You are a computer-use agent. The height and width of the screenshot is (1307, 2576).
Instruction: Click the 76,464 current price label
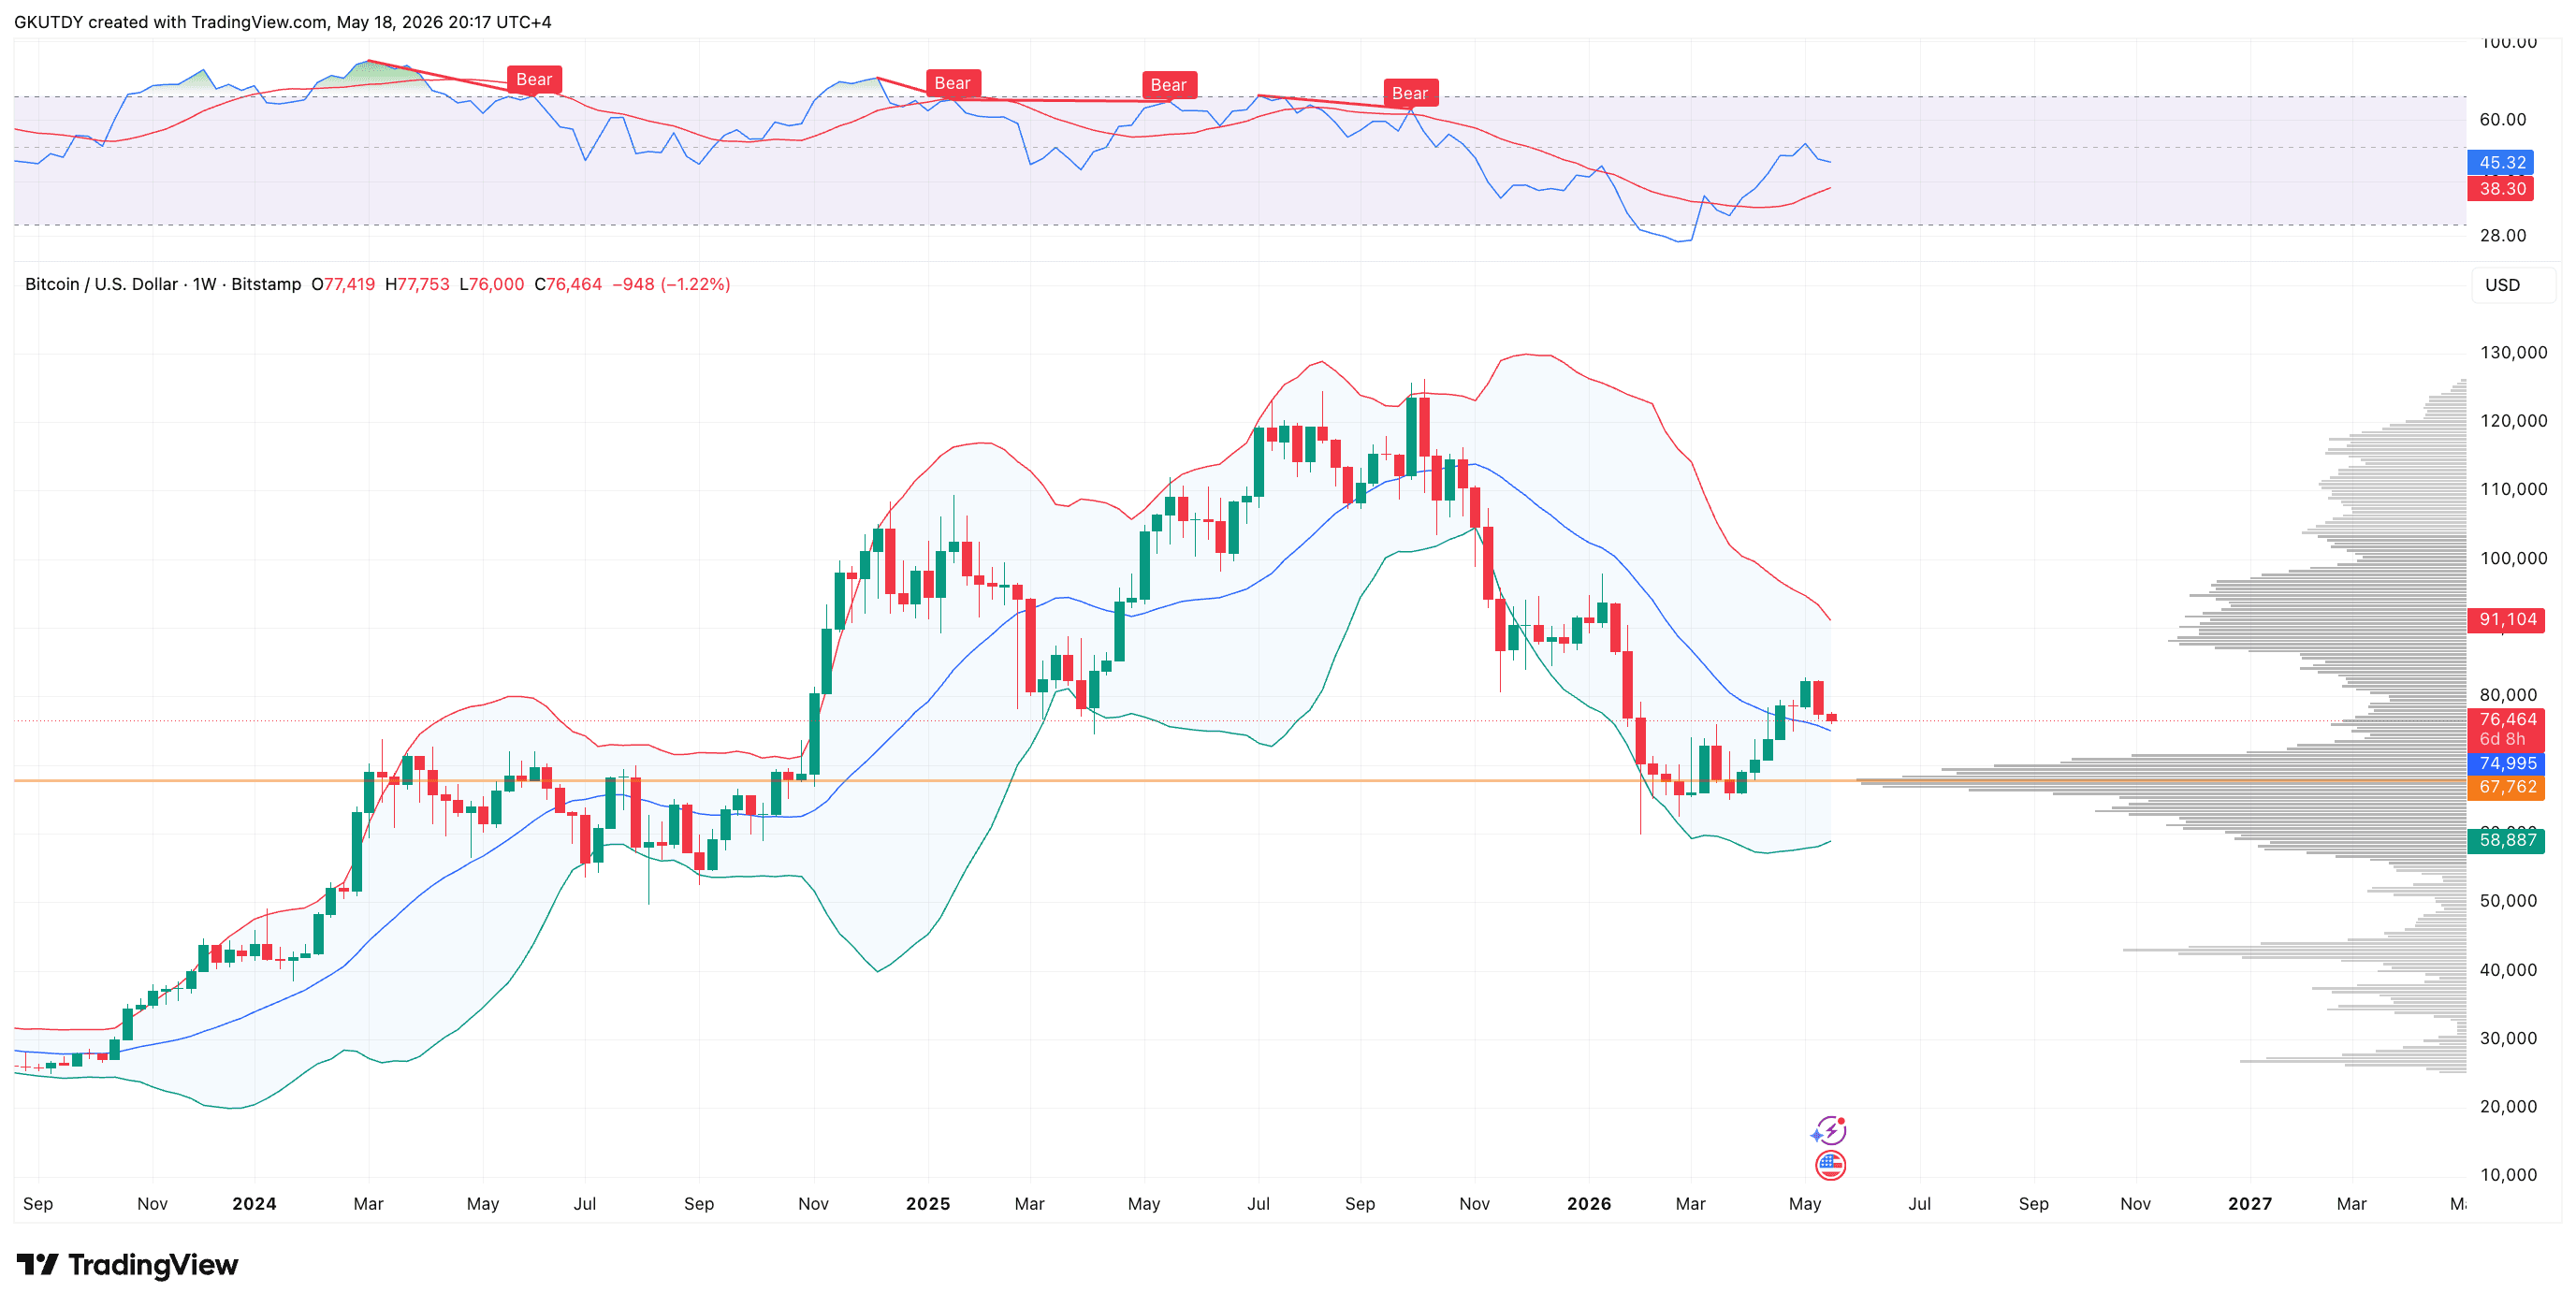point(2507,719)
